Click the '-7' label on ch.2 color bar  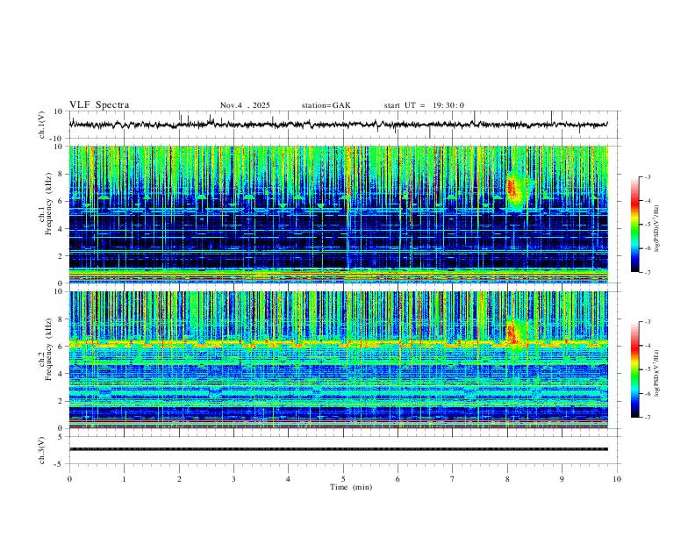647,418
